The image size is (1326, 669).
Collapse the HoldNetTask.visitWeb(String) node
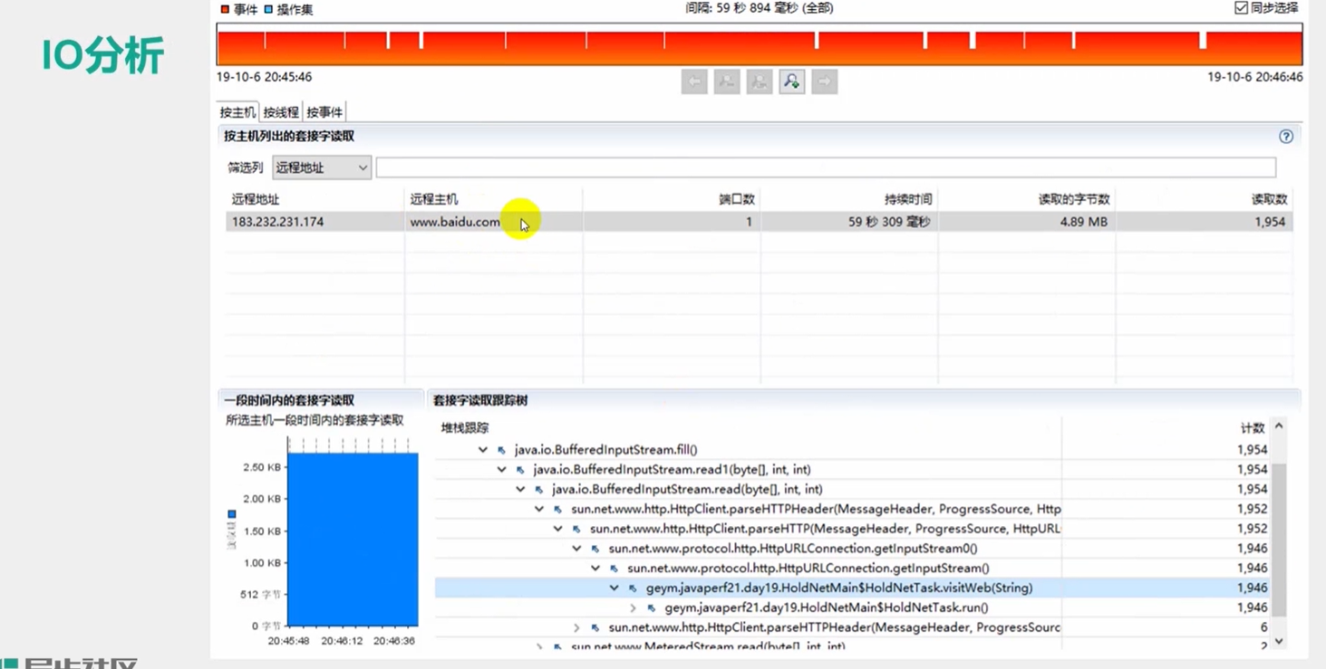click(x=615, y=588)
